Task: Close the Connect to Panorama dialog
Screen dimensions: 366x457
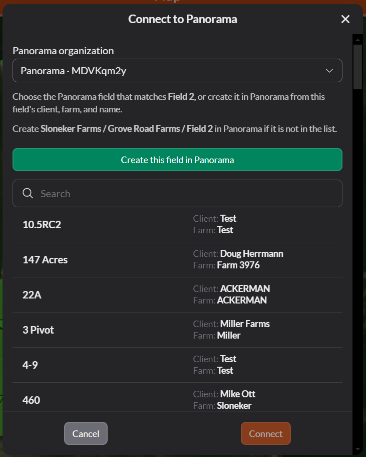Action: tap(345, 19)
